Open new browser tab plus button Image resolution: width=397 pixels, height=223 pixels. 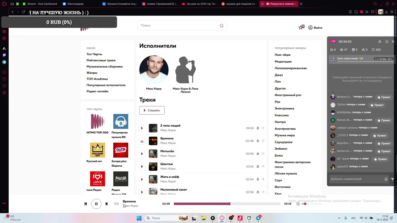tap(301, 4)
